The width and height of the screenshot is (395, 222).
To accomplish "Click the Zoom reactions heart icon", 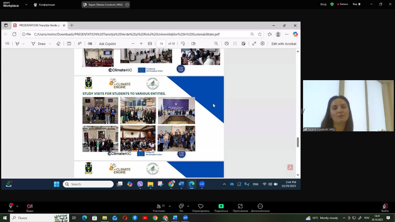I will 201,206.
